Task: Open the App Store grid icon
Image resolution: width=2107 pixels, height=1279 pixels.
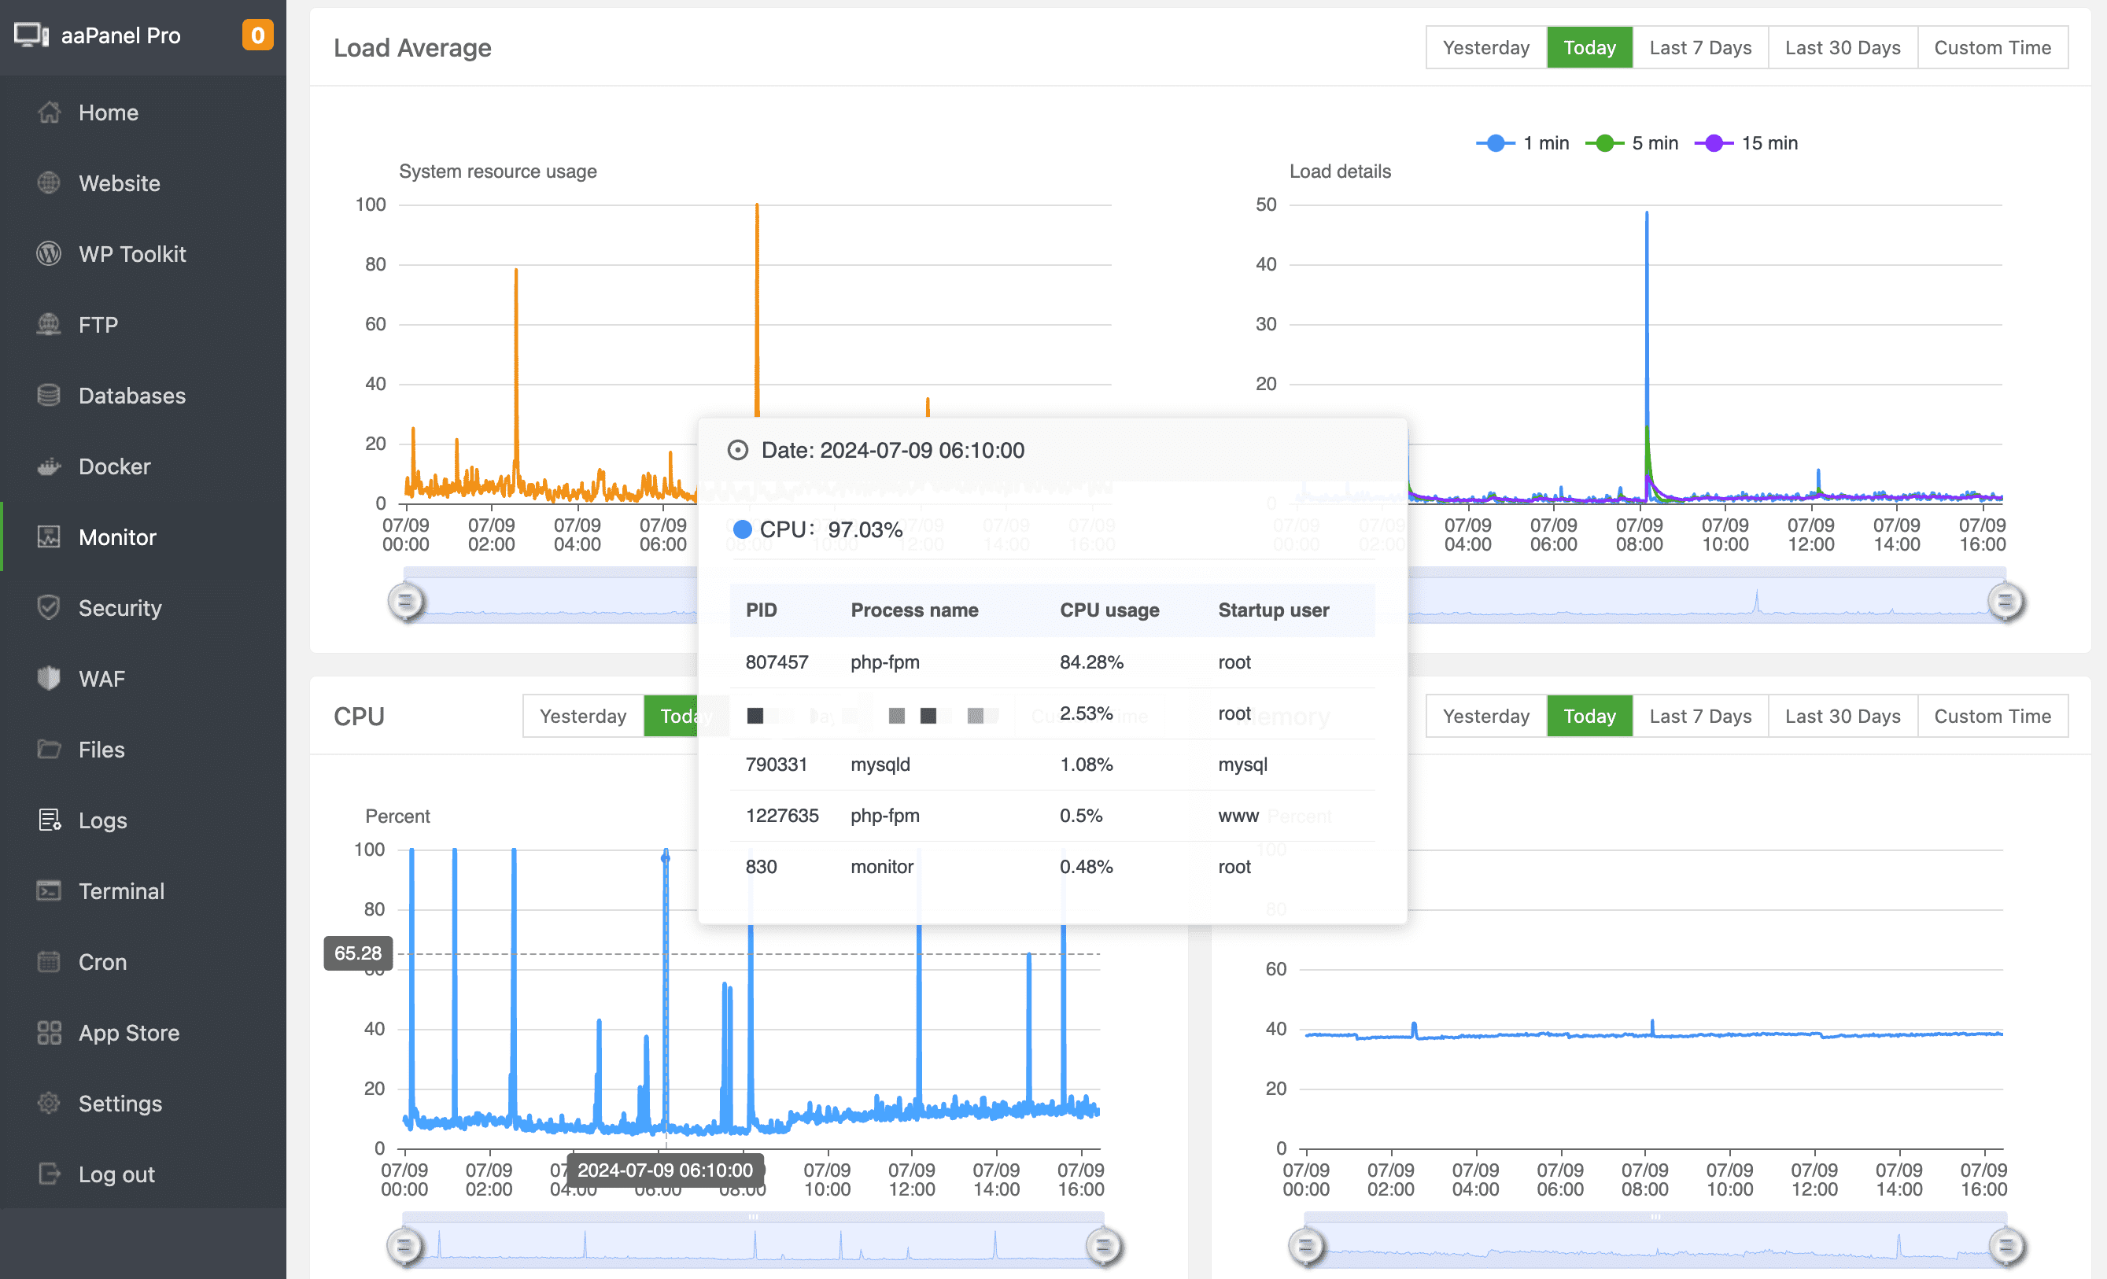Action: [x=49, y=1032]
